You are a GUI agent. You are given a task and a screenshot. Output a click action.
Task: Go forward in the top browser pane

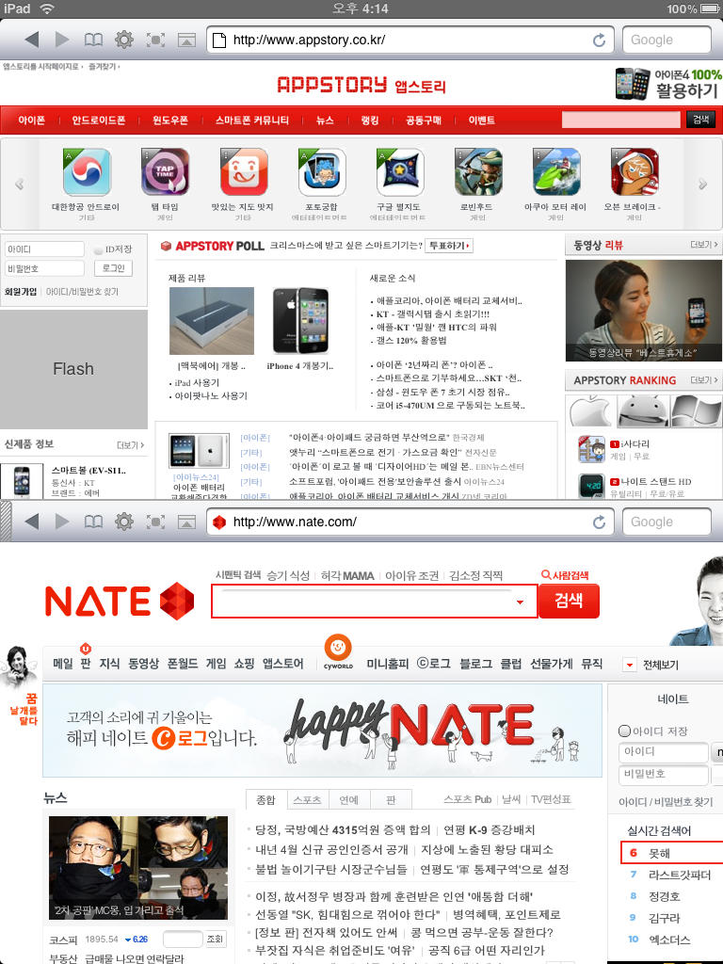[x=62, y=40]
